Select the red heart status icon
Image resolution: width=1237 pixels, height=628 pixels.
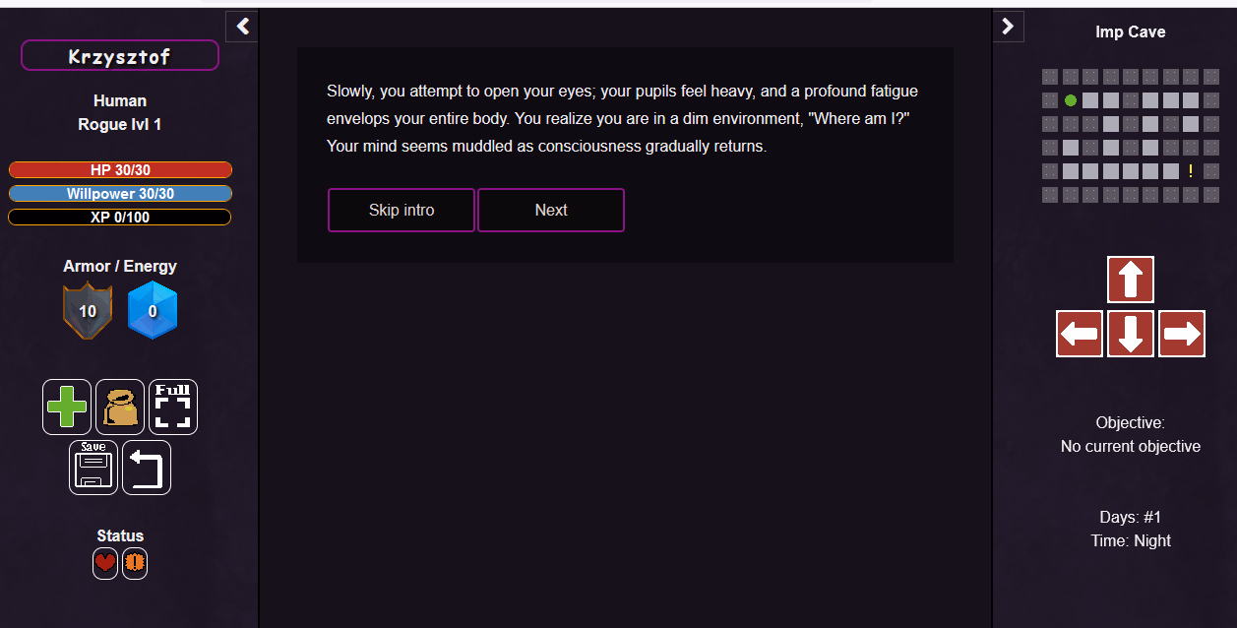click(105, 563)
